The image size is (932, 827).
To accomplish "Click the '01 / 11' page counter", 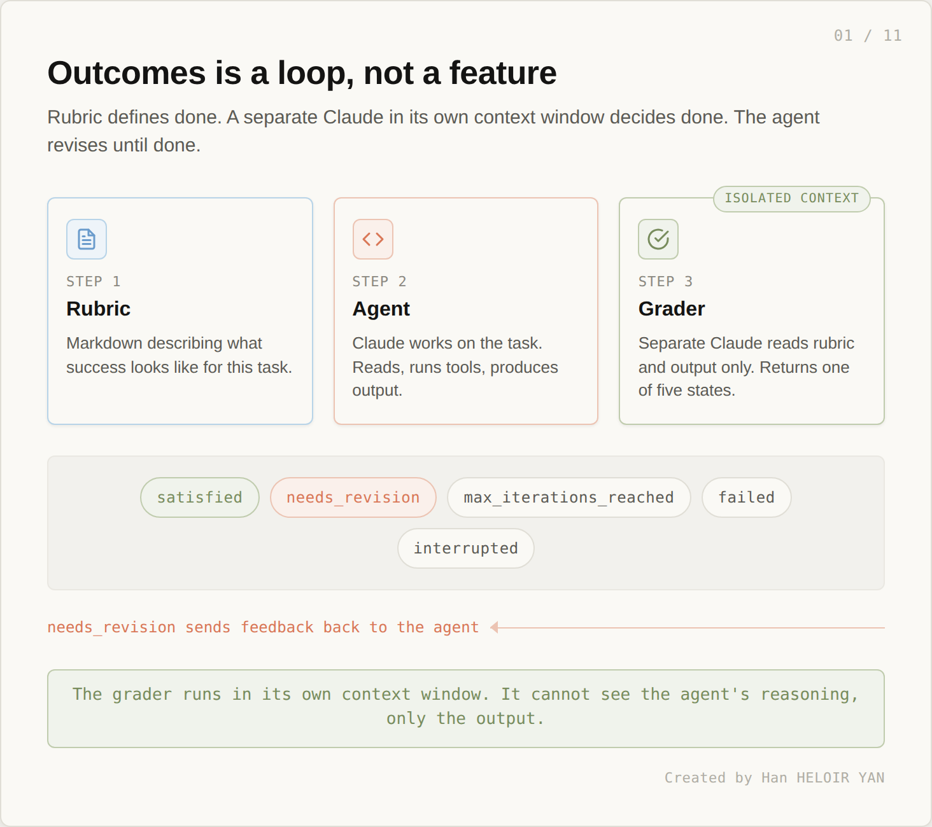I will coord(868,36).
